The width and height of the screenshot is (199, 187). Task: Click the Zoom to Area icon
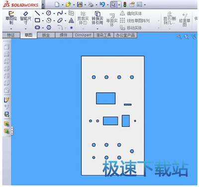pyautogui.click(x=187, y=36)
